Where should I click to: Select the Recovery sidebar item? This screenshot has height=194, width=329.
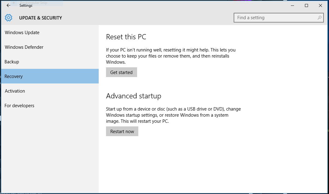[14, 76]
